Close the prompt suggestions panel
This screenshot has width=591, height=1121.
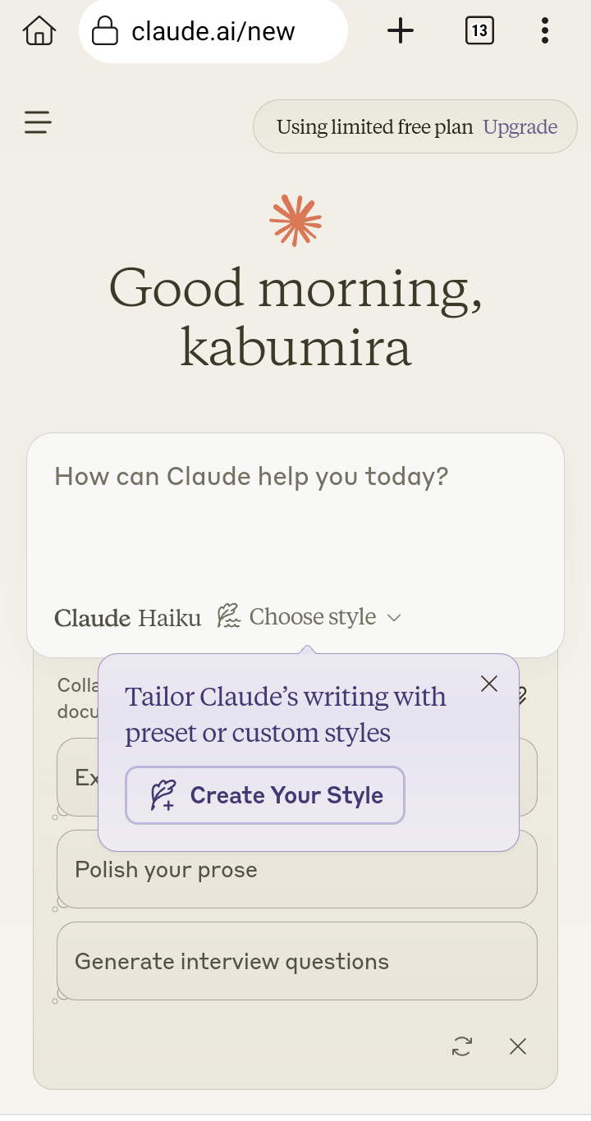[517, 1046]
